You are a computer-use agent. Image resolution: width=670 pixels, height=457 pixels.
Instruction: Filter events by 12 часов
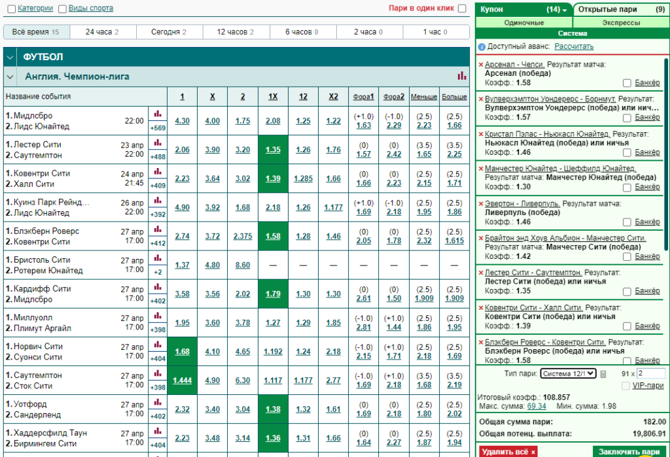236,32
